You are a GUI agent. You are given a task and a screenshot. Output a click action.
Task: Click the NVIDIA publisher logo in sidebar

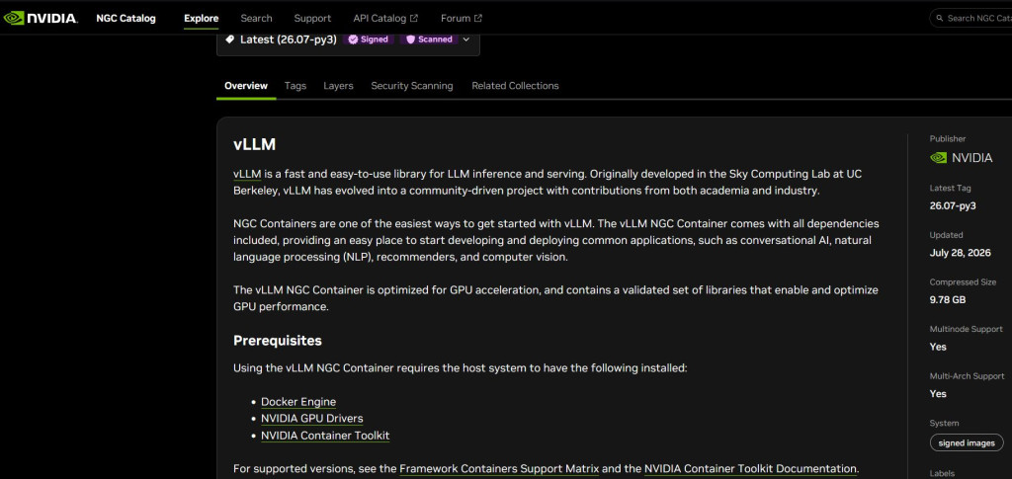(x=961, y=158)
